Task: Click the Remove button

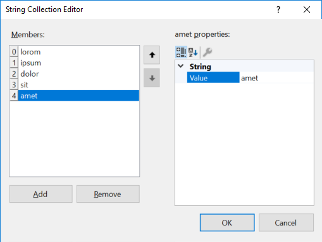Action: (108, 194)
